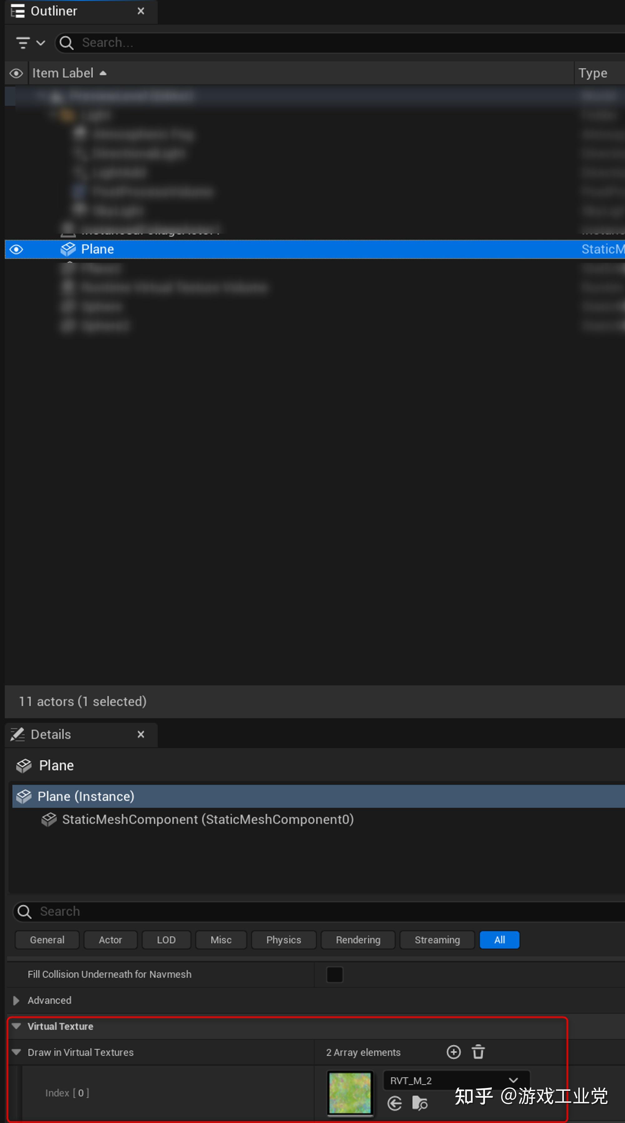
Task: Collapse the Virtual Texture section
Action: [16, 1026]
